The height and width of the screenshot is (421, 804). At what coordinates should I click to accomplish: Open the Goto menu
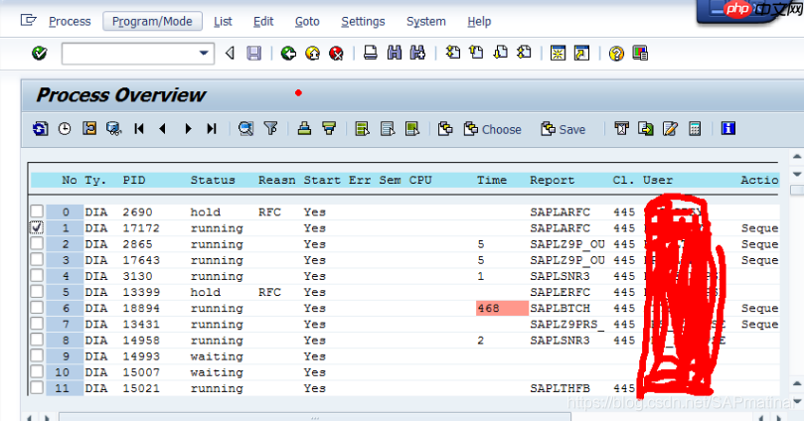click(307, 22)
